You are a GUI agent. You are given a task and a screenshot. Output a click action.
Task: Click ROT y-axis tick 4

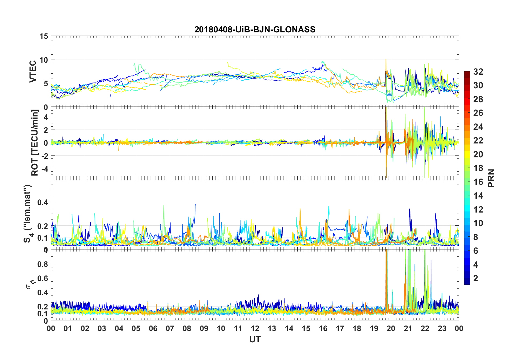[x=46, y=117]
